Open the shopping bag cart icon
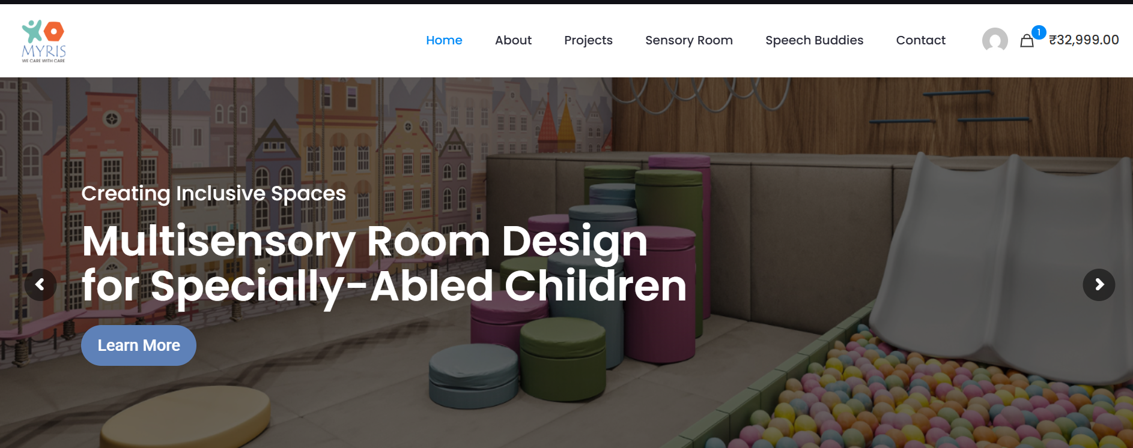The width and height of the screenshot is (1133, 448). [1027, 41]
